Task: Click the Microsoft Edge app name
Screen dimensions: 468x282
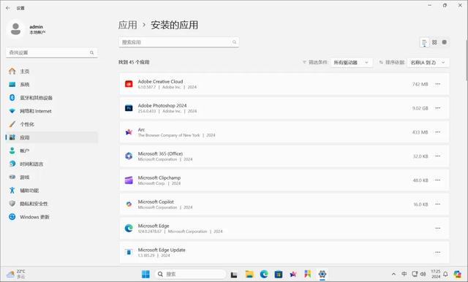Action: [x=154, y=226]
